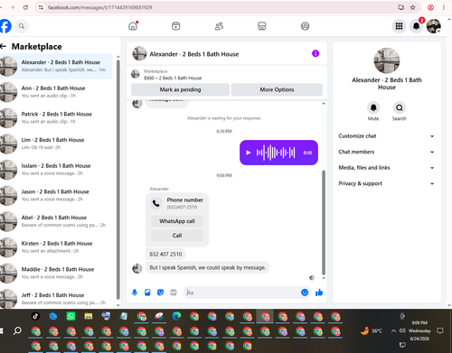The height and width of the screenshot is (353, 452).
Task: Click Mark as pending button
Action: click(180, 89)
